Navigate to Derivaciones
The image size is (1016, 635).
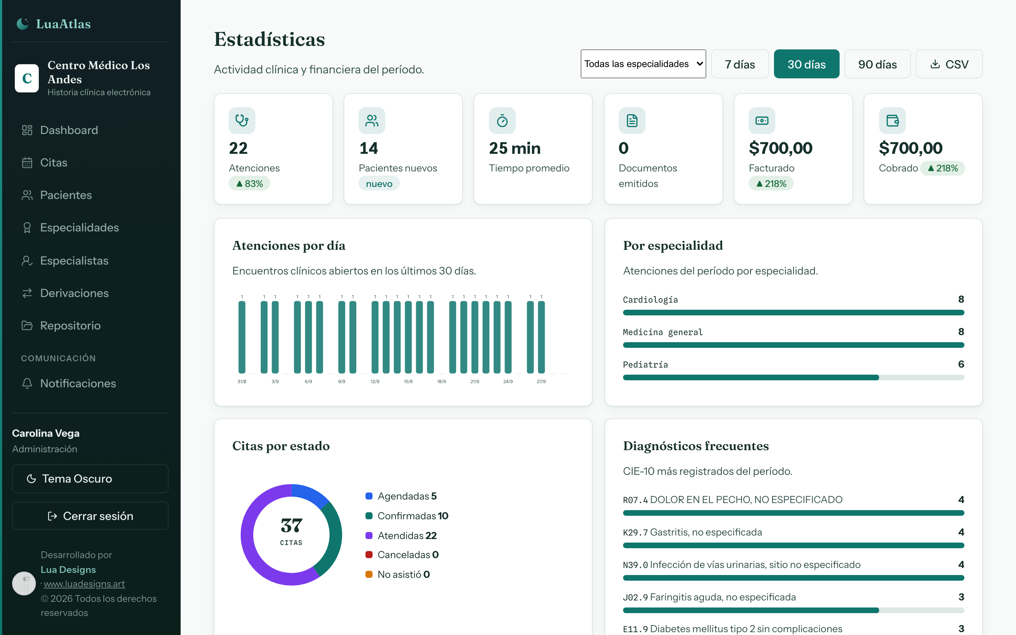point(90,293)
